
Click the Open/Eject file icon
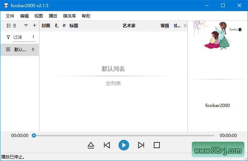pyautogui.click(x=91, y=145)
